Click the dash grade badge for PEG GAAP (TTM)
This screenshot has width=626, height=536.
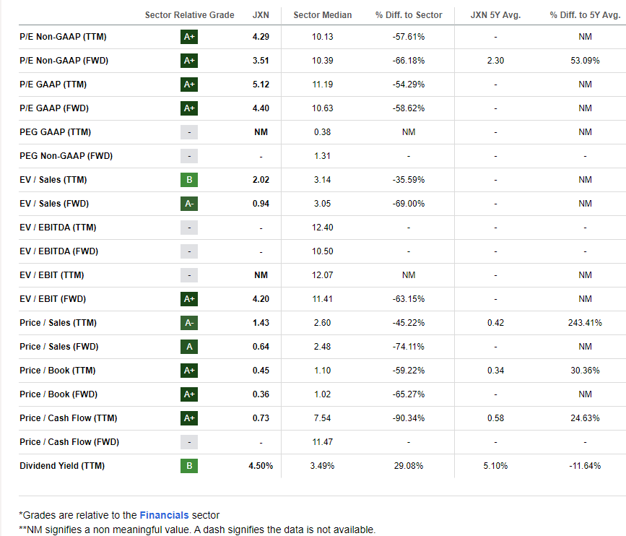pyautogui.click(x=188, y=131)
